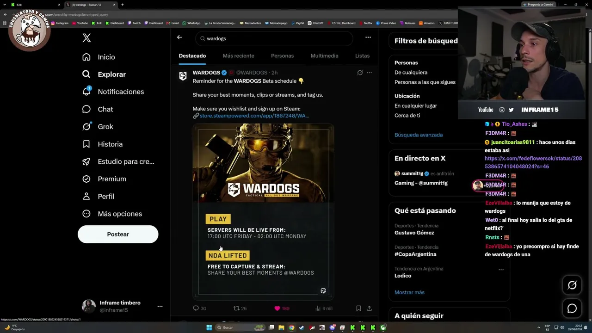Image resolution: width=592 pixels, height=333 pixels.
Task: Switch to the Listas tab
Action: (362, 56)
